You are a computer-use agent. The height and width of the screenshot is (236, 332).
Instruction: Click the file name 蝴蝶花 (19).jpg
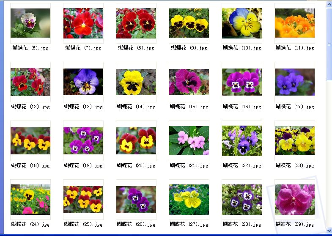pyautogui.click(x=83, y=165)
